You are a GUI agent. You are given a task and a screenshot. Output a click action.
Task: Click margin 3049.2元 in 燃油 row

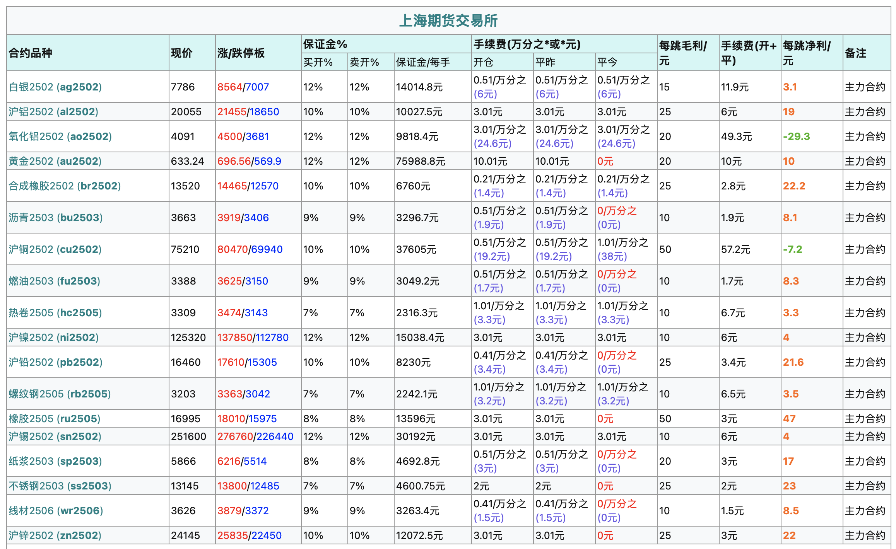[418, 281]
